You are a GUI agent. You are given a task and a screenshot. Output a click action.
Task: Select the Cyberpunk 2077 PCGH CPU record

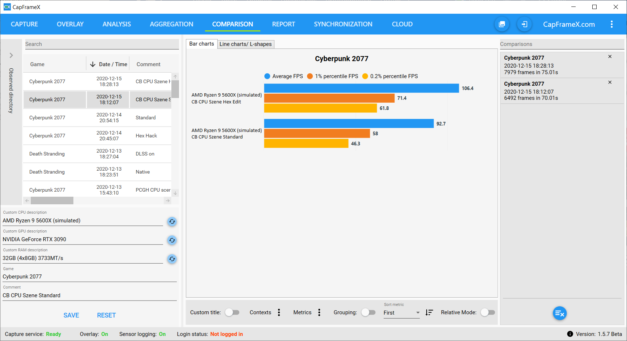point(97,190)
